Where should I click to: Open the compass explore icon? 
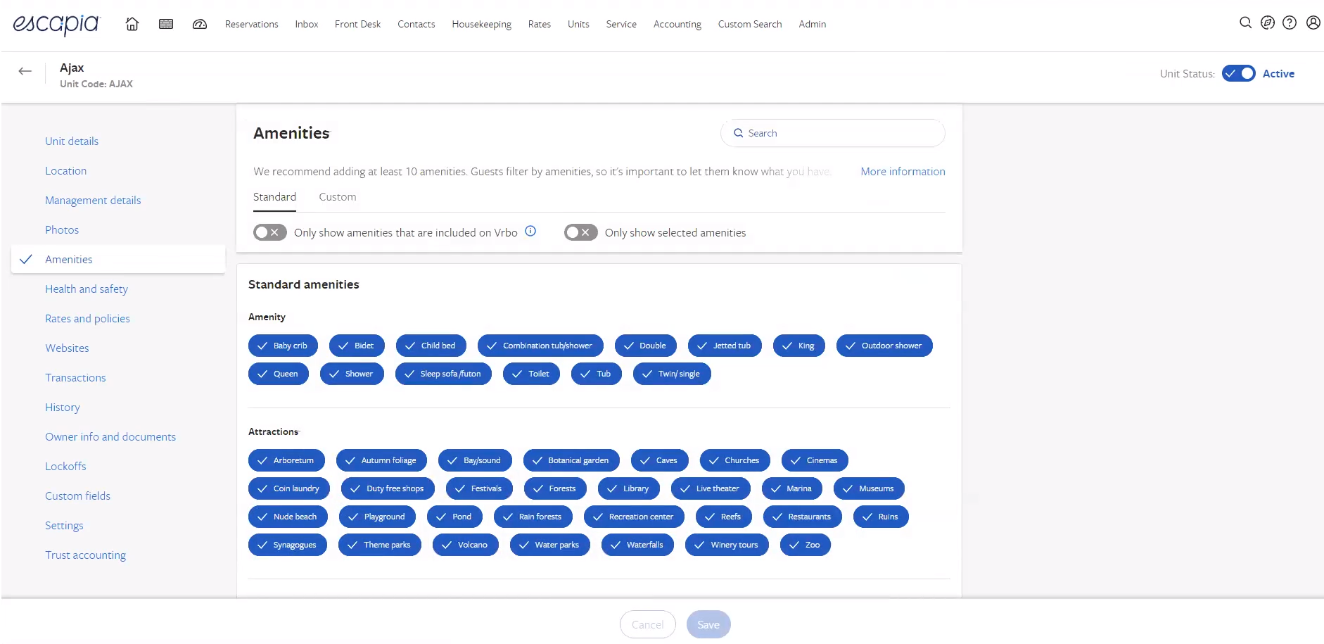pyautogui.click(x=1267, y=23)
